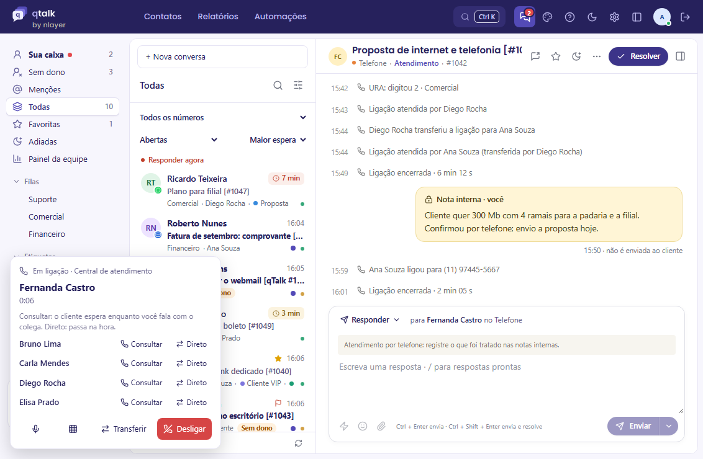Snooze conversation with moon-clock icon
Viewport: 703px width, 459px height.
pyautogui.click(x=576, y=56)
